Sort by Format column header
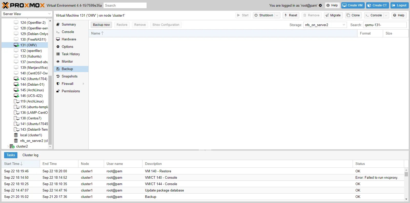The width and height of the screenshot is (410, 203). click(370, 33)
